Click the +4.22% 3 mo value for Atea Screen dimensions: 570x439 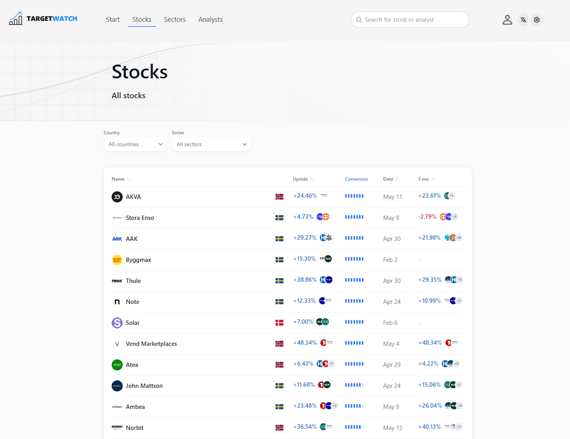point(428,364)
